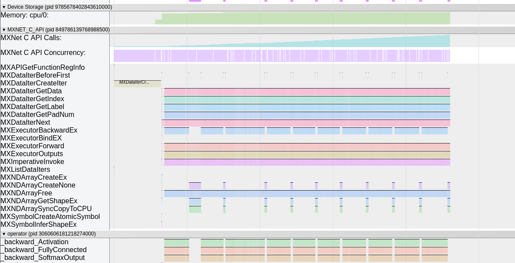The height and width of the screenshot is (263, 515).
Task: Collapse the MXNET_C_API process section
Action: coord(4,30)
